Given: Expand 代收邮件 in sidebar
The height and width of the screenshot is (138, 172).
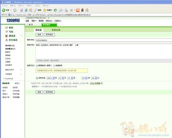Looking at the screenshot, I should coord(21,74).
